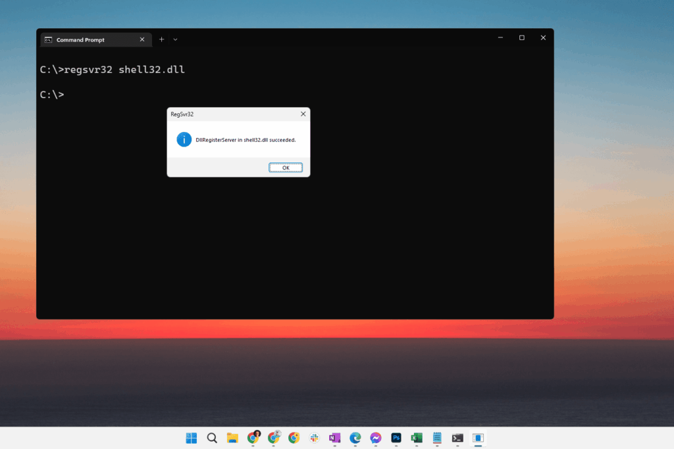This screenshot has width=674, height=449.
Task: Click OK in the RegSvr32 dialog
Action: [x=285, y=167]
